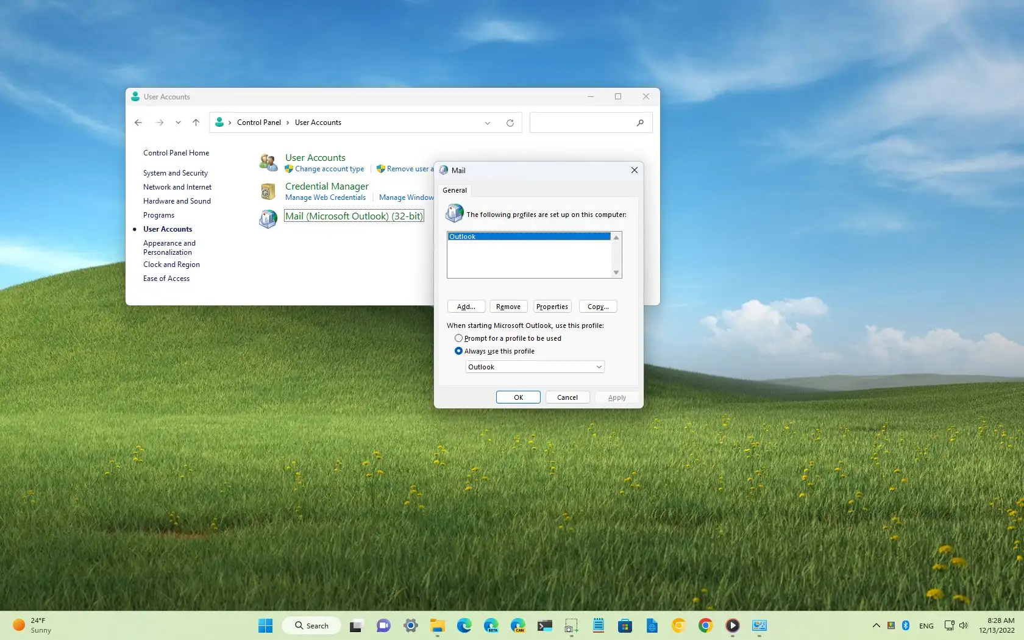Click the Mail (Microsoft Outlook) icon in Control Panel
The image size is (1024, 640).
pyautogui.click(x=268, y=218)
